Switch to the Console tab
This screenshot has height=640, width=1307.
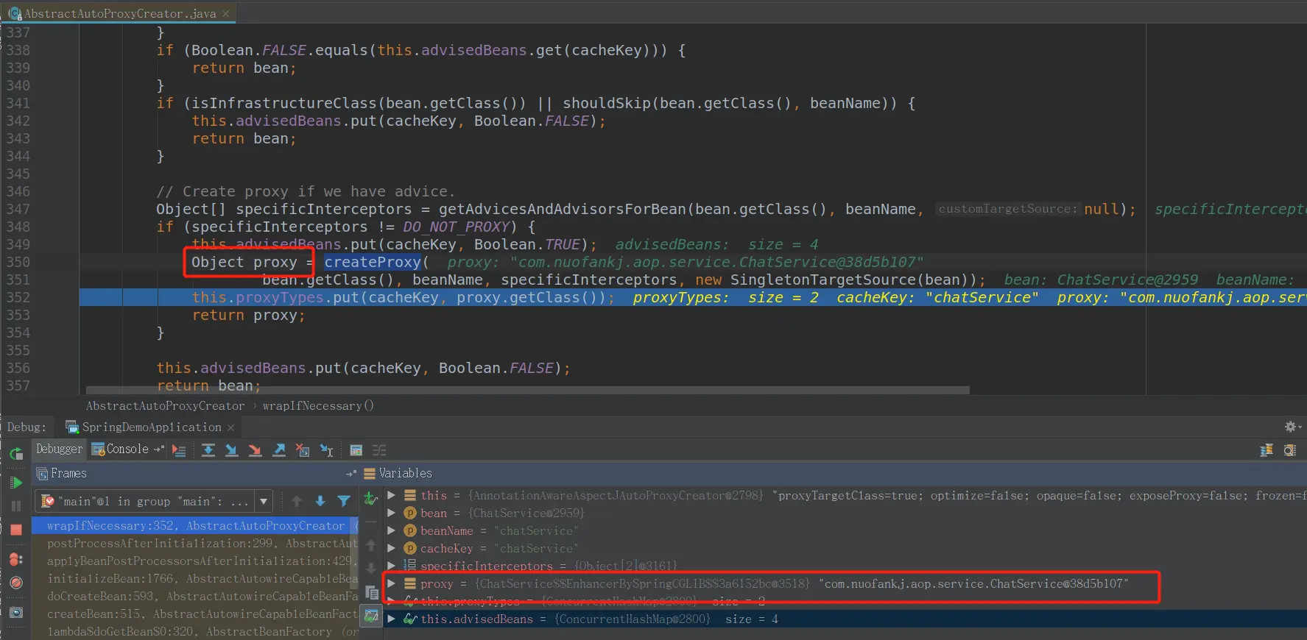pyautogui.click(x=121, y=449)
